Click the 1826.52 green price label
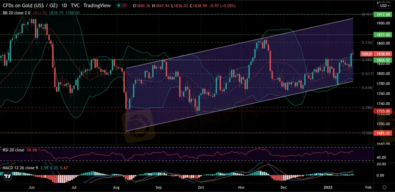 point(384,60)
